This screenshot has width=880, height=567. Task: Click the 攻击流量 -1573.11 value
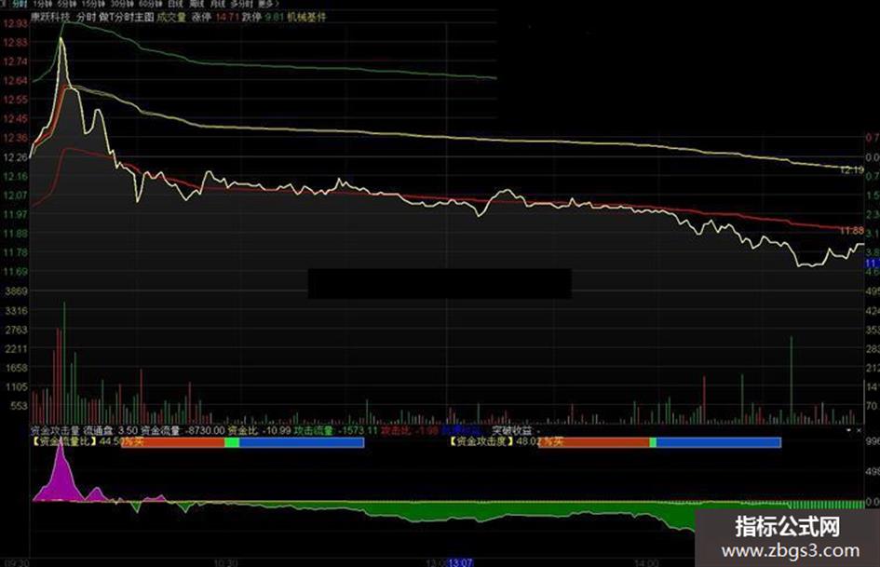pos(336,430)
